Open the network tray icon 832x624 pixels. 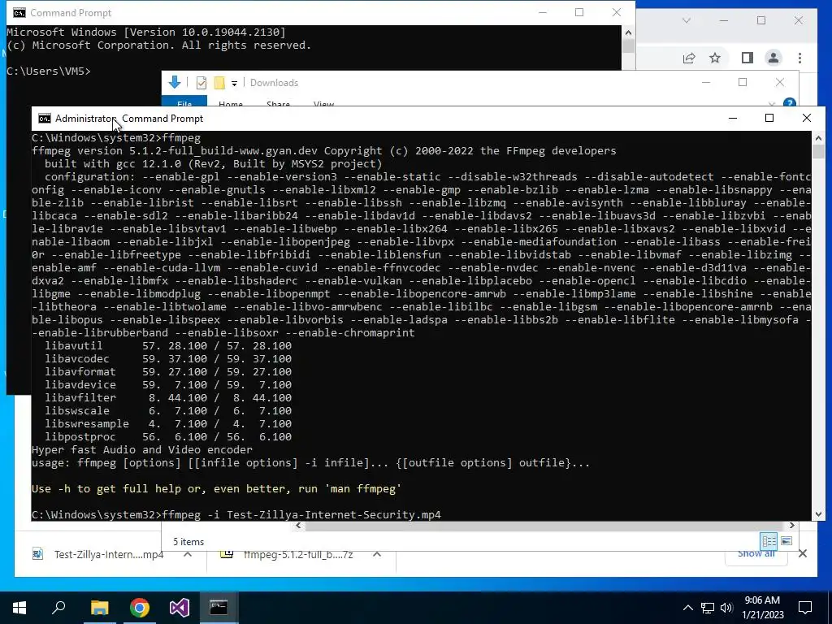(x=708, y=608)
